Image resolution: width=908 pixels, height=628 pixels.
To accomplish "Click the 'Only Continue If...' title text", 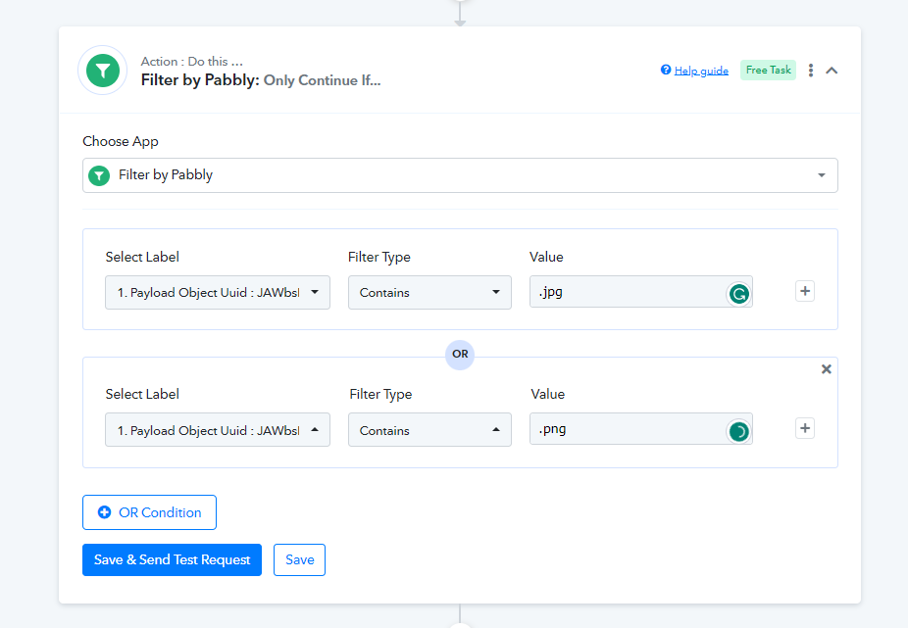I will (x=322, y=80).
